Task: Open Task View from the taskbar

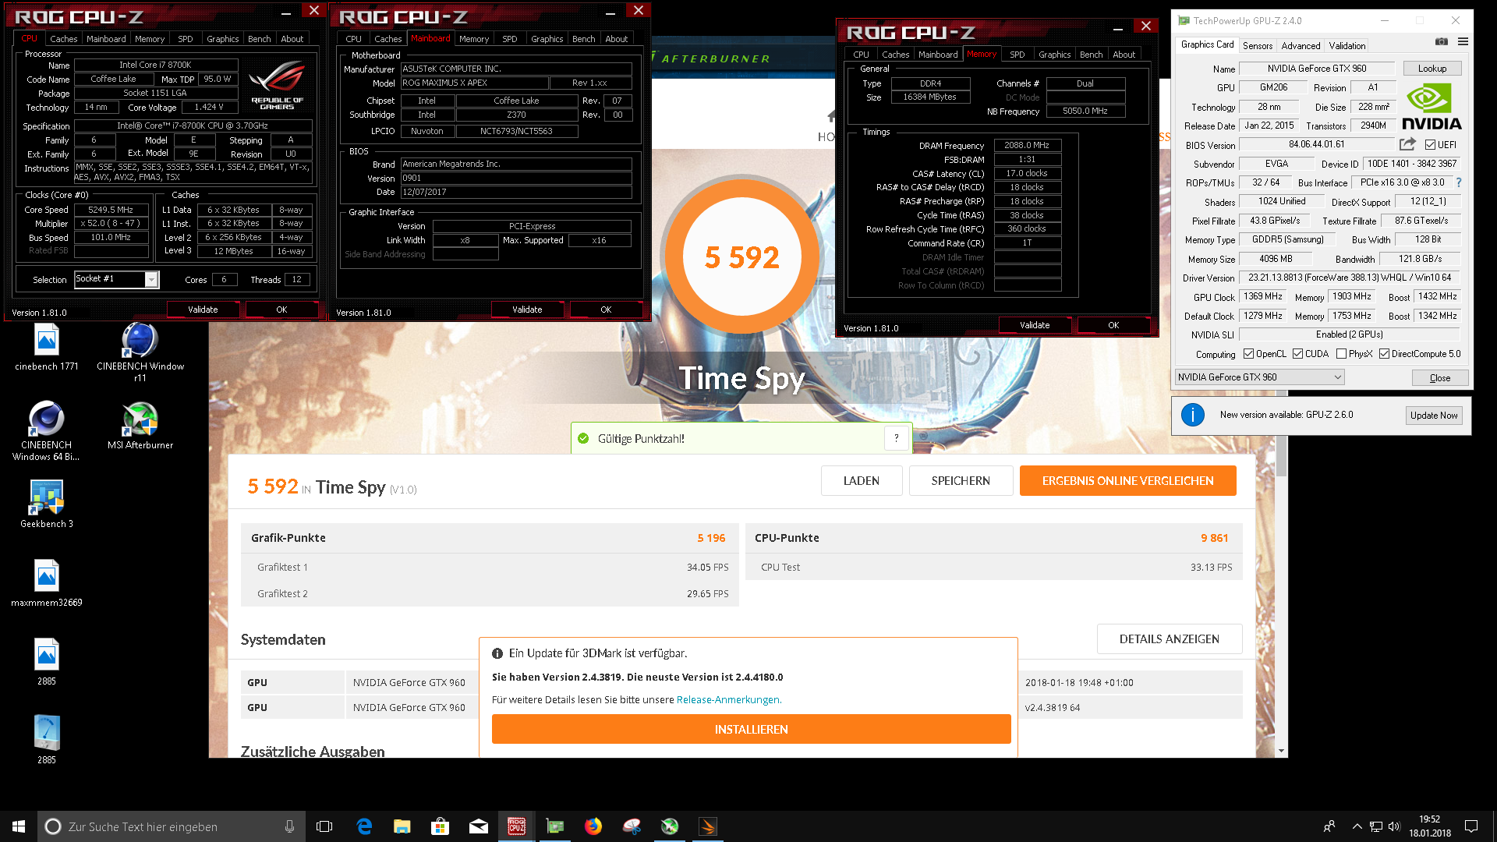Action: pyautogui.click(x=324, y=826)
